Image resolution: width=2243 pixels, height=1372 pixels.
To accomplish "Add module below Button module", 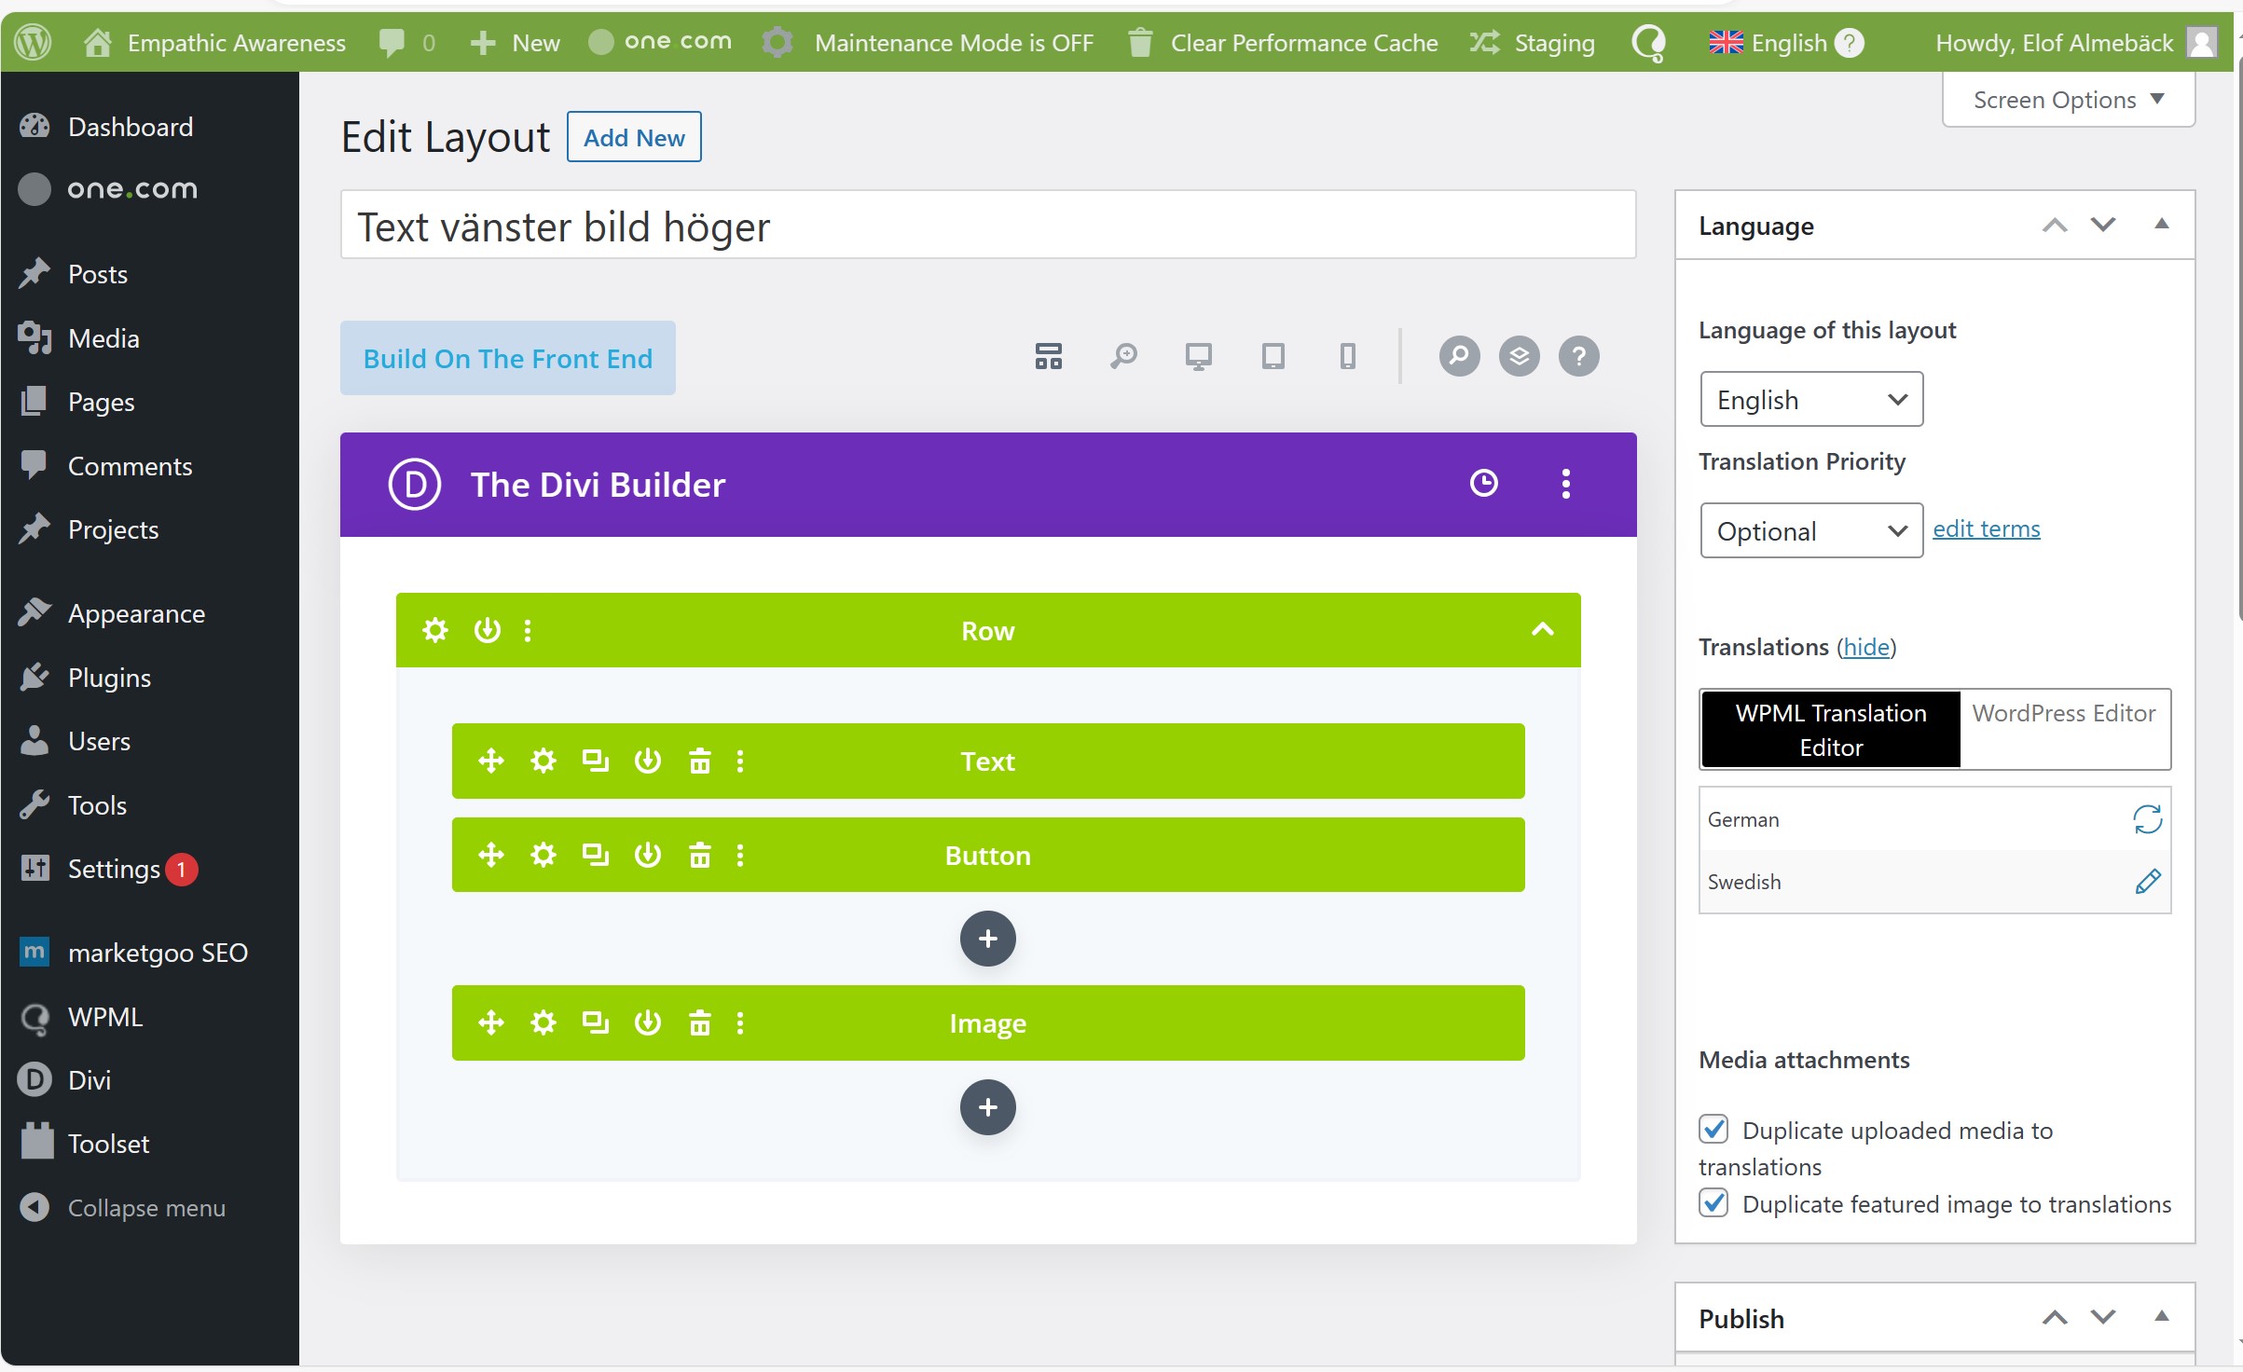I will click(x=987, y=938).
